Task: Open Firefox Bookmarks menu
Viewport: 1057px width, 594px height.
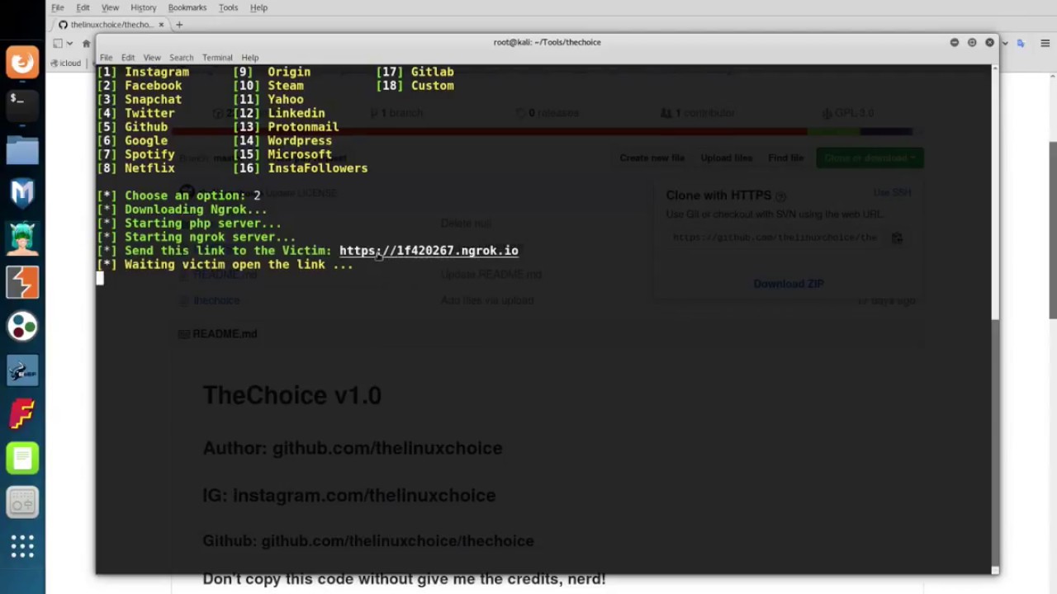Action: [187, 7]
